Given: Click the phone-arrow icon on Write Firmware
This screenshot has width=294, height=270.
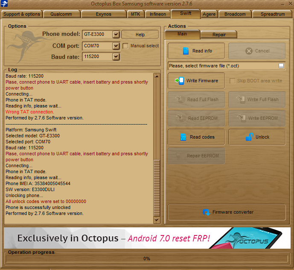Looking at the screenshot, I should pyautogui.click(x=180, y=81).
